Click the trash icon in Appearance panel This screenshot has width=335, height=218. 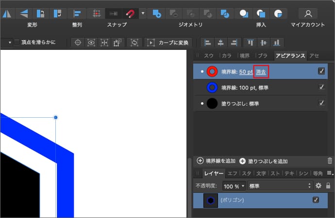(330, 161)
